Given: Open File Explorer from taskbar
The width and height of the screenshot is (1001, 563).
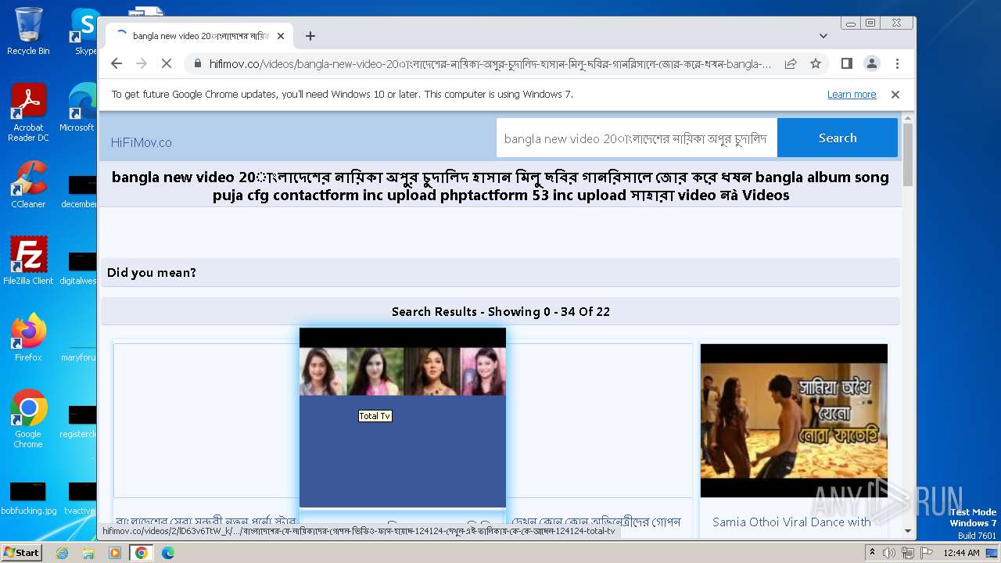Looking at the screenshot, I should (88, 553).
